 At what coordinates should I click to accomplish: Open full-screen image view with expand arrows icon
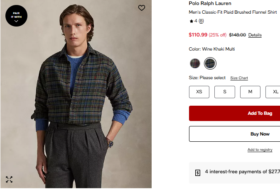coord(9,179)
